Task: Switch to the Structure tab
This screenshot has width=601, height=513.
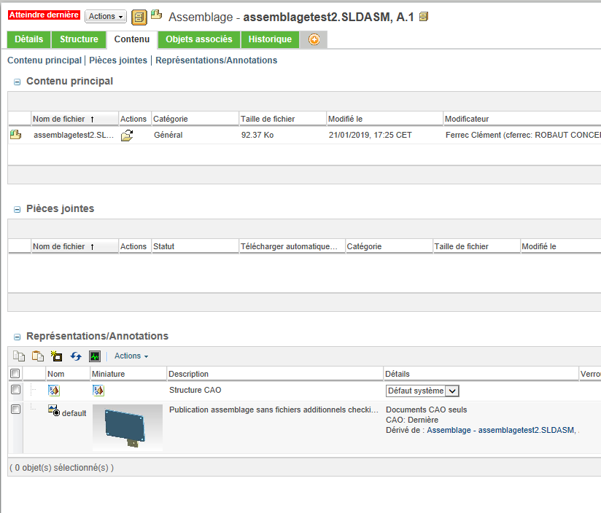Action: pos(79,39)
